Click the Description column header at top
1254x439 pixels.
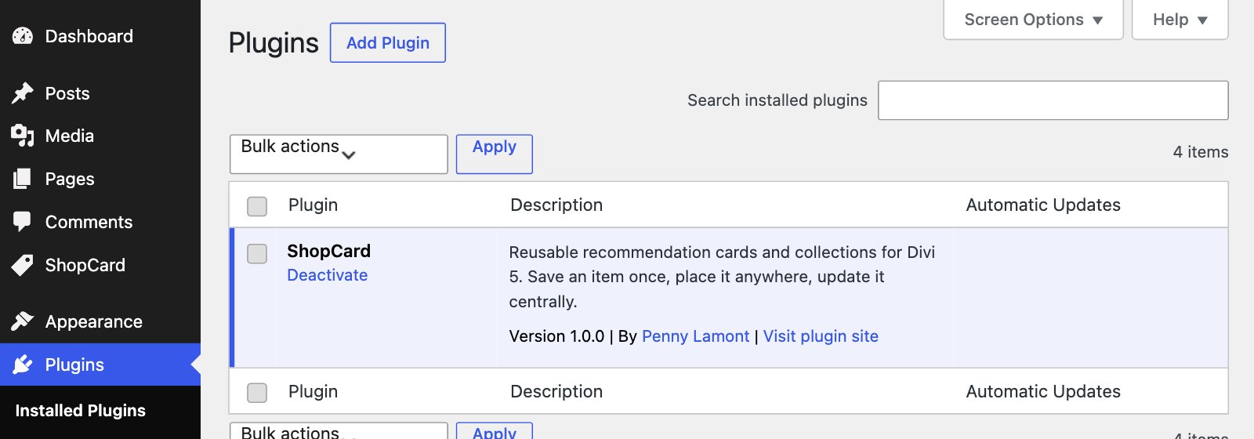tap(556, 205)
